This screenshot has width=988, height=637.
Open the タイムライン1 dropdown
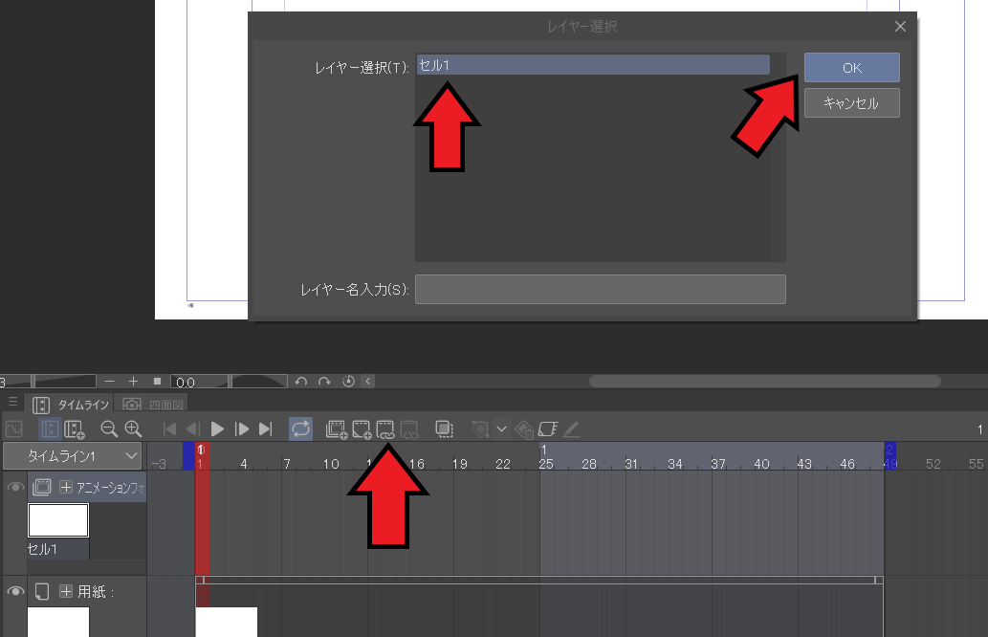73,456
